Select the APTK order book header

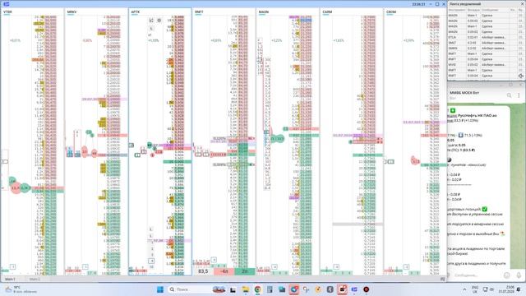click(x=135, y=12)
